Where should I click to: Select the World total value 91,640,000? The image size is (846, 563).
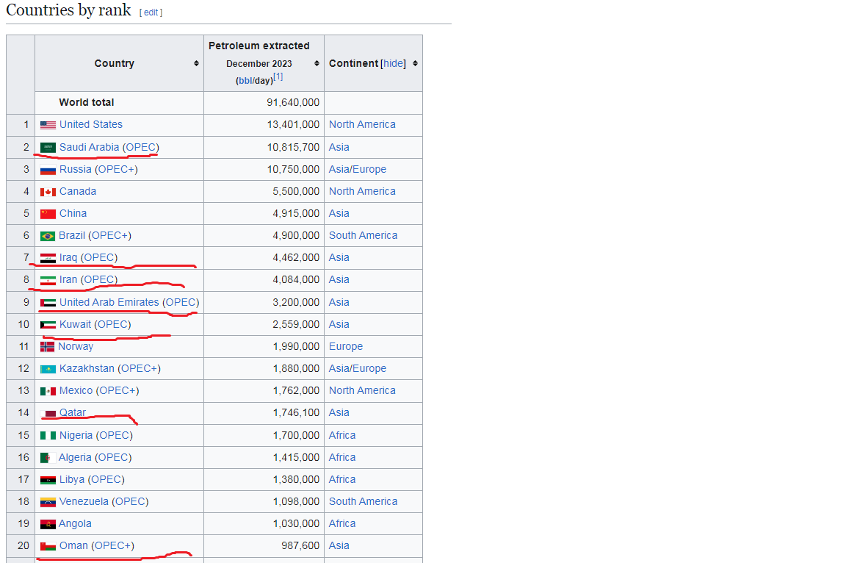[293, 103]
